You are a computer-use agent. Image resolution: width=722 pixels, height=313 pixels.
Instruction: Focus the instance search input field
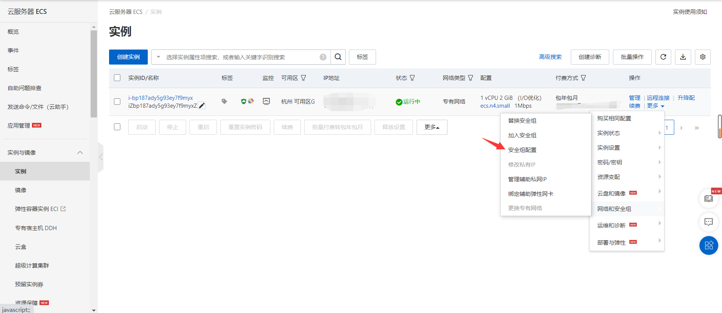pyautogui.click(x=241, y=57)
